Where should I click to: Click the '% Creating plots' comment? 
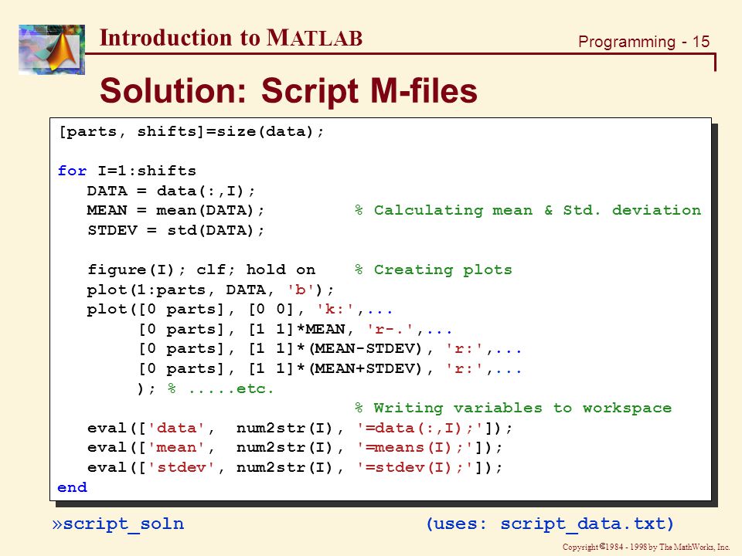(x=434, y=270)
